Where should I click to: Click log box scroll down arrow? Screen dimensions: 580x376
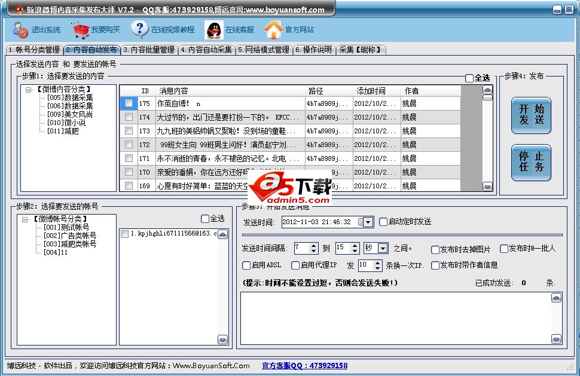click(x=556, y=339)
